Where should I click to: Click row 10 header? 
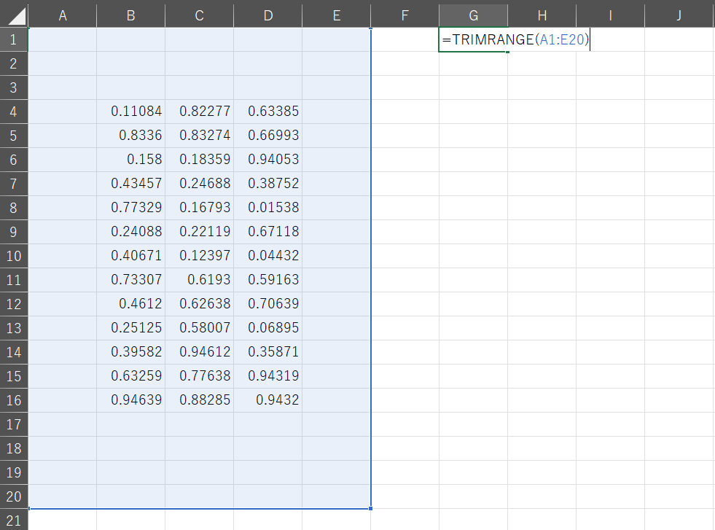14,256
